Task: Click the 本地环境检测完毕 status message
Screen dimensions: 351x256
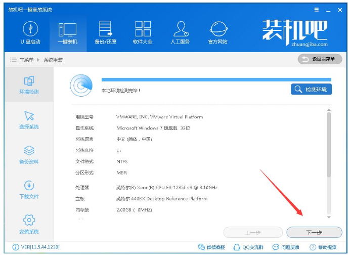Action: (x=121, y=91)
